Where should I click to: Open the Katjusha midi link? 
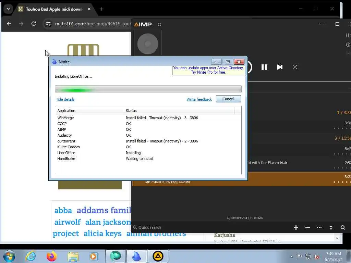[225, 235]
